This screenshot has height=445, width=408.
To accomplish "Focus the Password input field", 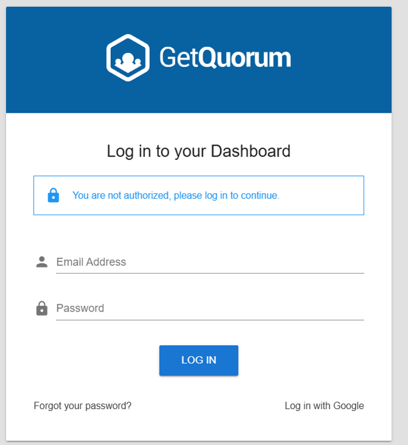I will [209, 308].
